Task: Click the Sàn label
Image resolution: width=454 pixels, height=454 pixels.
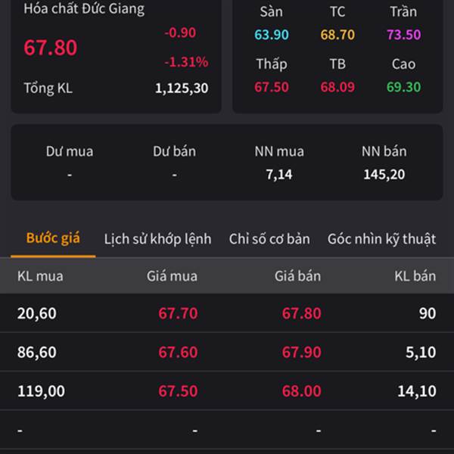Action: pos(272,12)
